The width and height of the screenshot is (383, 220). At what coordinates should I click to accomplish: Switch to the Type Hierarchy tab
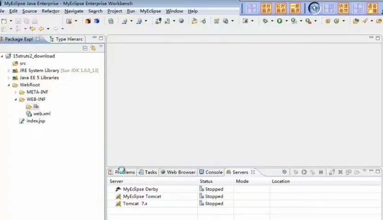[66, 39]
